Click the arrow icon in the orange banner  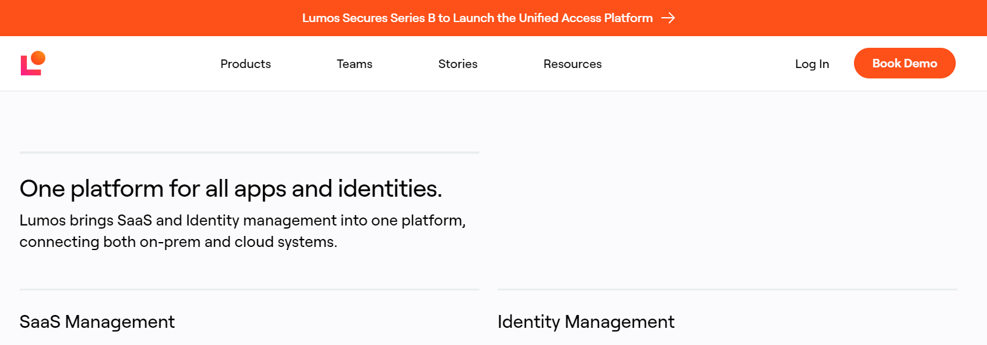pos(668,18)
